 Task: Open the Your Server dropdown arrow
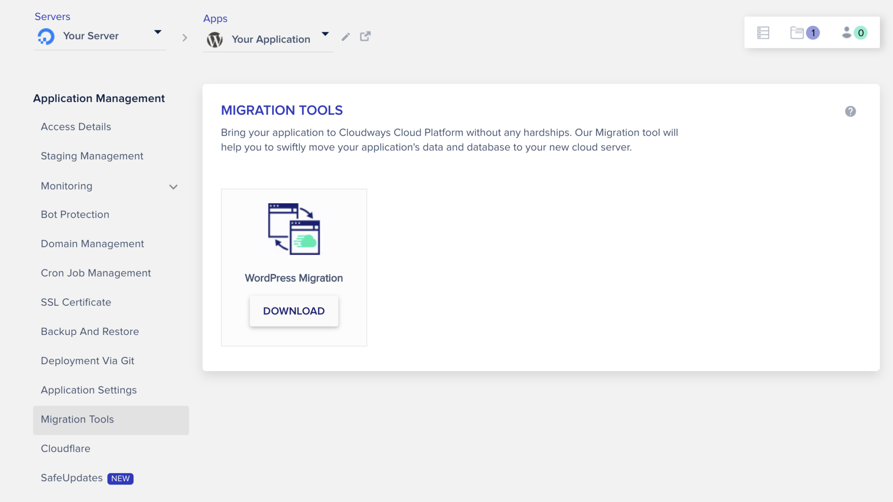click(x=158, y=32)
